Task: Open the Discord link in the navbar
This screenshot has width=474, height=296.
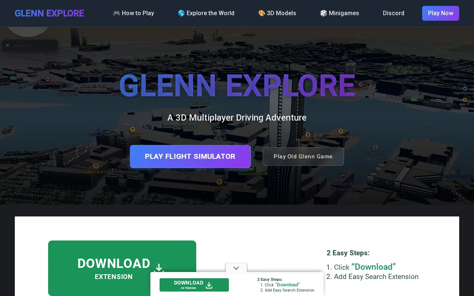Action: click(x=394, y=13)
